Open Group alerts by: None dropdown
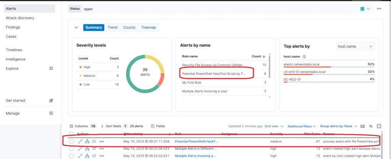This screenshot has height=159, width=391. 339,126
